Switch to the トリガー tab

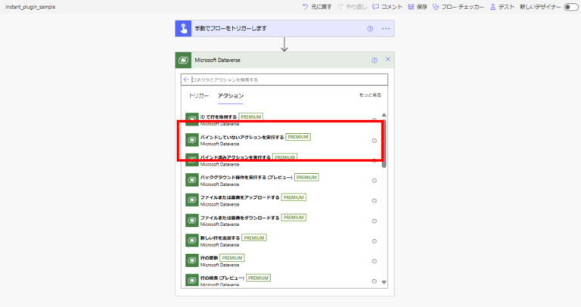click(198, 96)
